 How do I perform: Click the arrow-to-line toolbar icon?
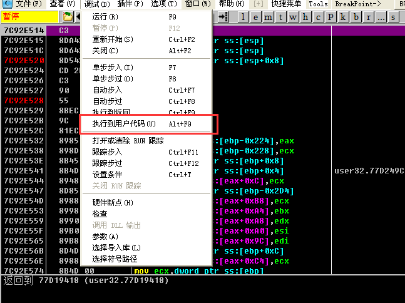pyautogui.click(x=223, y=17)
